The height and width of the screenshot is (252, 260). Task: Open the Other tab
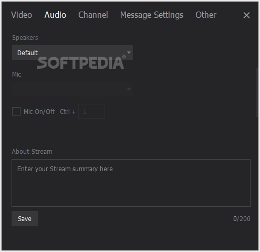206,15
